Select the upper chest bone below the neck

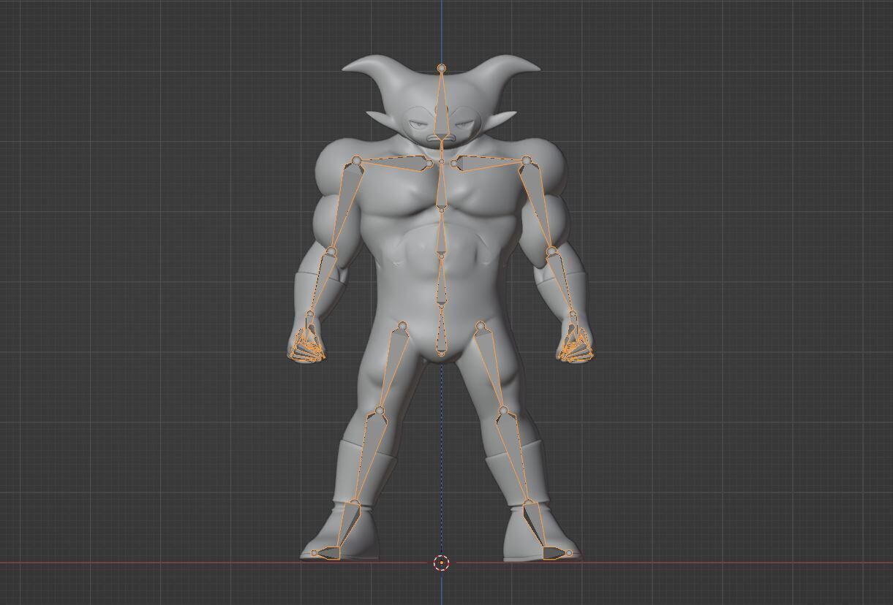[441, 186]
